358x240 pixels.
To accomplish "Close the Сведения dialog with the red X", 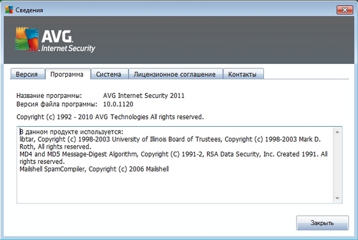I will [345, 10].
